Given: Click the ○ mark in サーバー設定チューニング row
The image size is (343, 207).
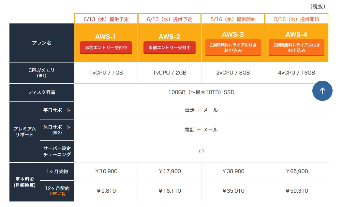Looking at the screenshot, I should tap(201, 151).
